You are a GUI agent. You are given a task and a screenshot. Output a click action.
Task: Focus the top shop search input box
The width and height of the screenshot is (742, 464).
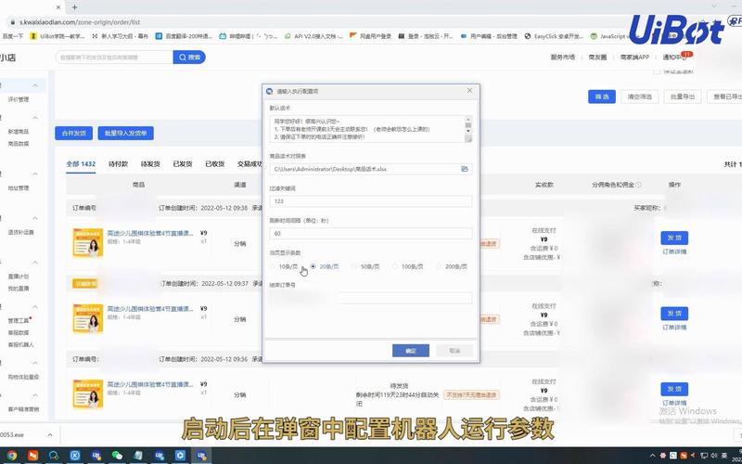pos(114,58)
